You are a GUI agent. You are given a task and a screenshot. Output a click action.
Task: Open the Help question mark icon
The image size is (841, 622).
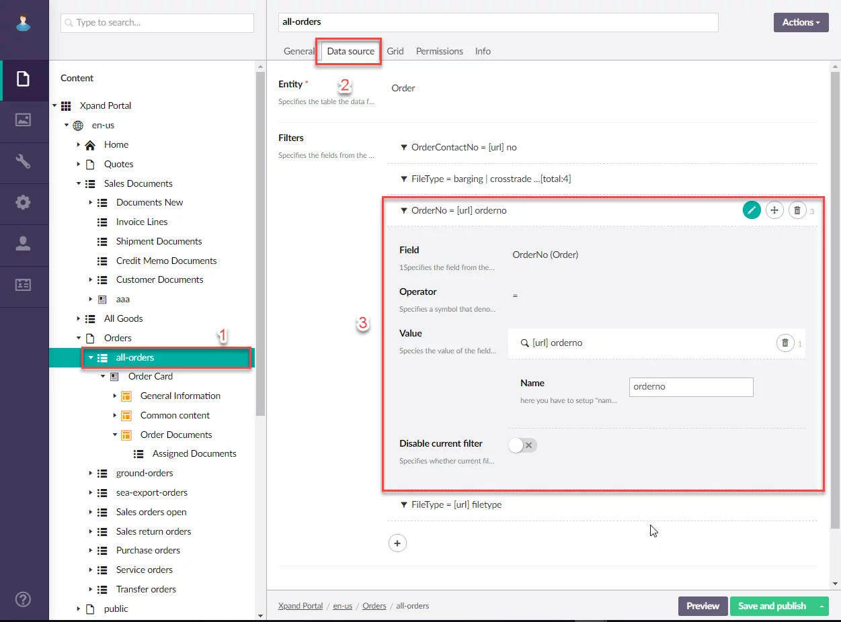(24, 599)
